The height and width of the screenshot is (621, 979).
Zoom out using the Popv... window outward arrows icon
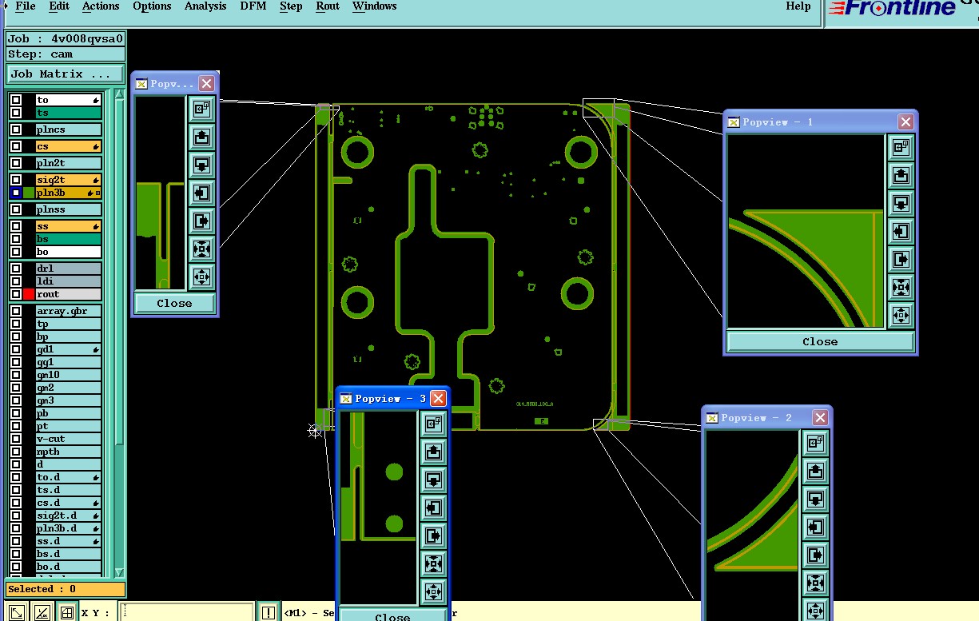point(201,277)
